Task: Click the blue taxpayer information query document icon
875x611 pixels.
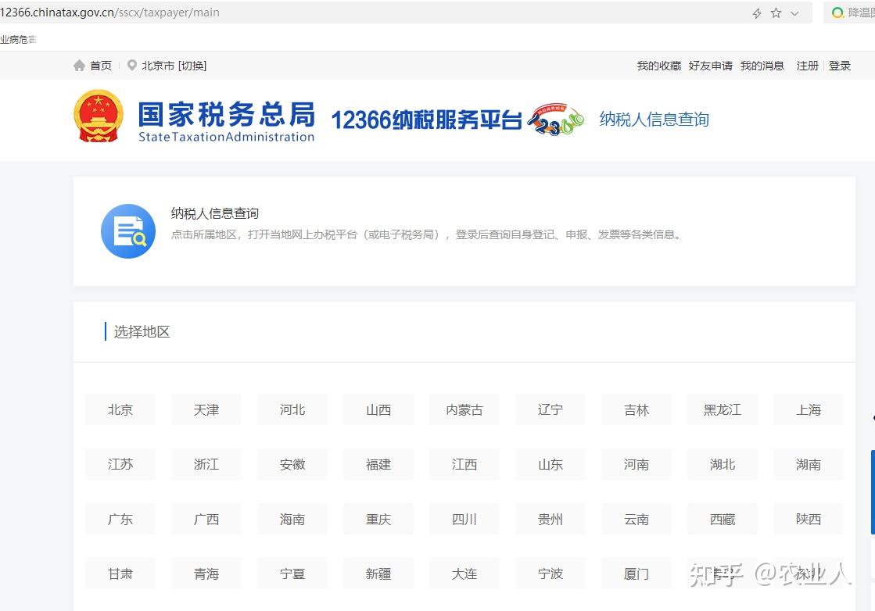Action: click(x=127, y=230)
